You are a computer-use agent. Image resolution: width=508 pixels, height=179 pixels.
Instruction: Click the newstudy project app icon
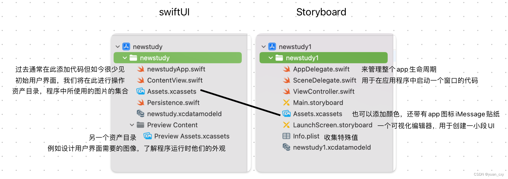tap(126, 47)
